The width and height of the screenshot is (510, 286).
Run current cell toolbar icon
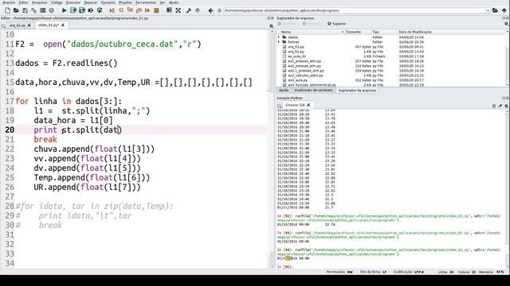click(73, 10)
